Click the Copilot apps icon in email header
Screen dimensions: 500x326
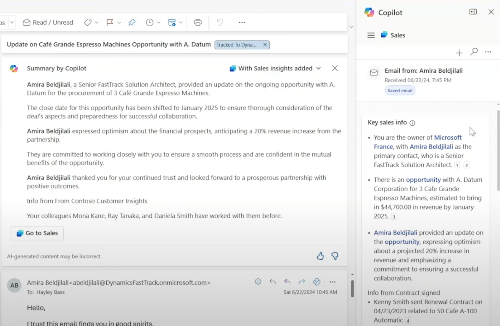click(316, 281)
